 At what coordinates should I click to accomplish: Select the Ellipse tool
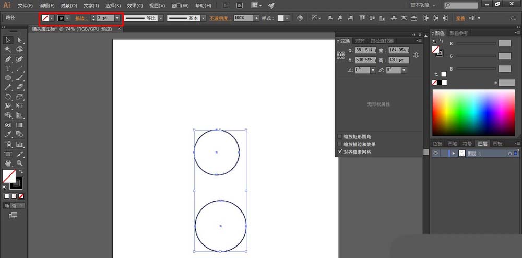pyautogui.click(x=8, y=78)
